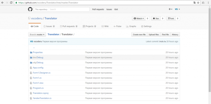The image size is (211, 104).
Task: Click the This repository search scope label
Action: (x=41, y=9)
